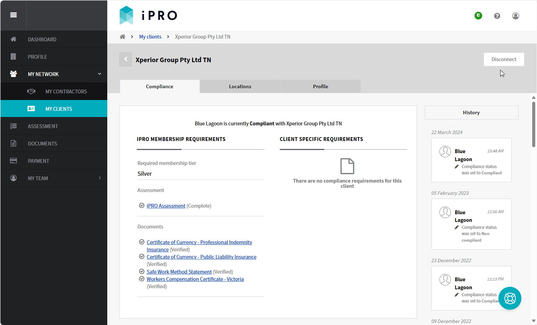The height and width of the screenshot is (325, 537).
Task: Open Profile in the sidebar
Action: coord(54,57)
